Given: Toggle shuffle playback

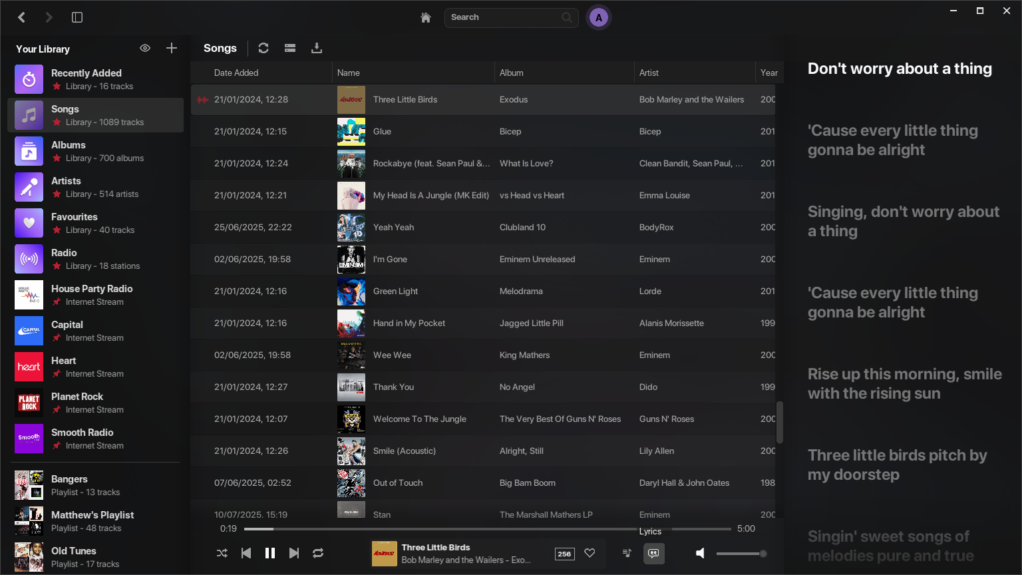Looking at the screenshot, I should pos(222,553).
